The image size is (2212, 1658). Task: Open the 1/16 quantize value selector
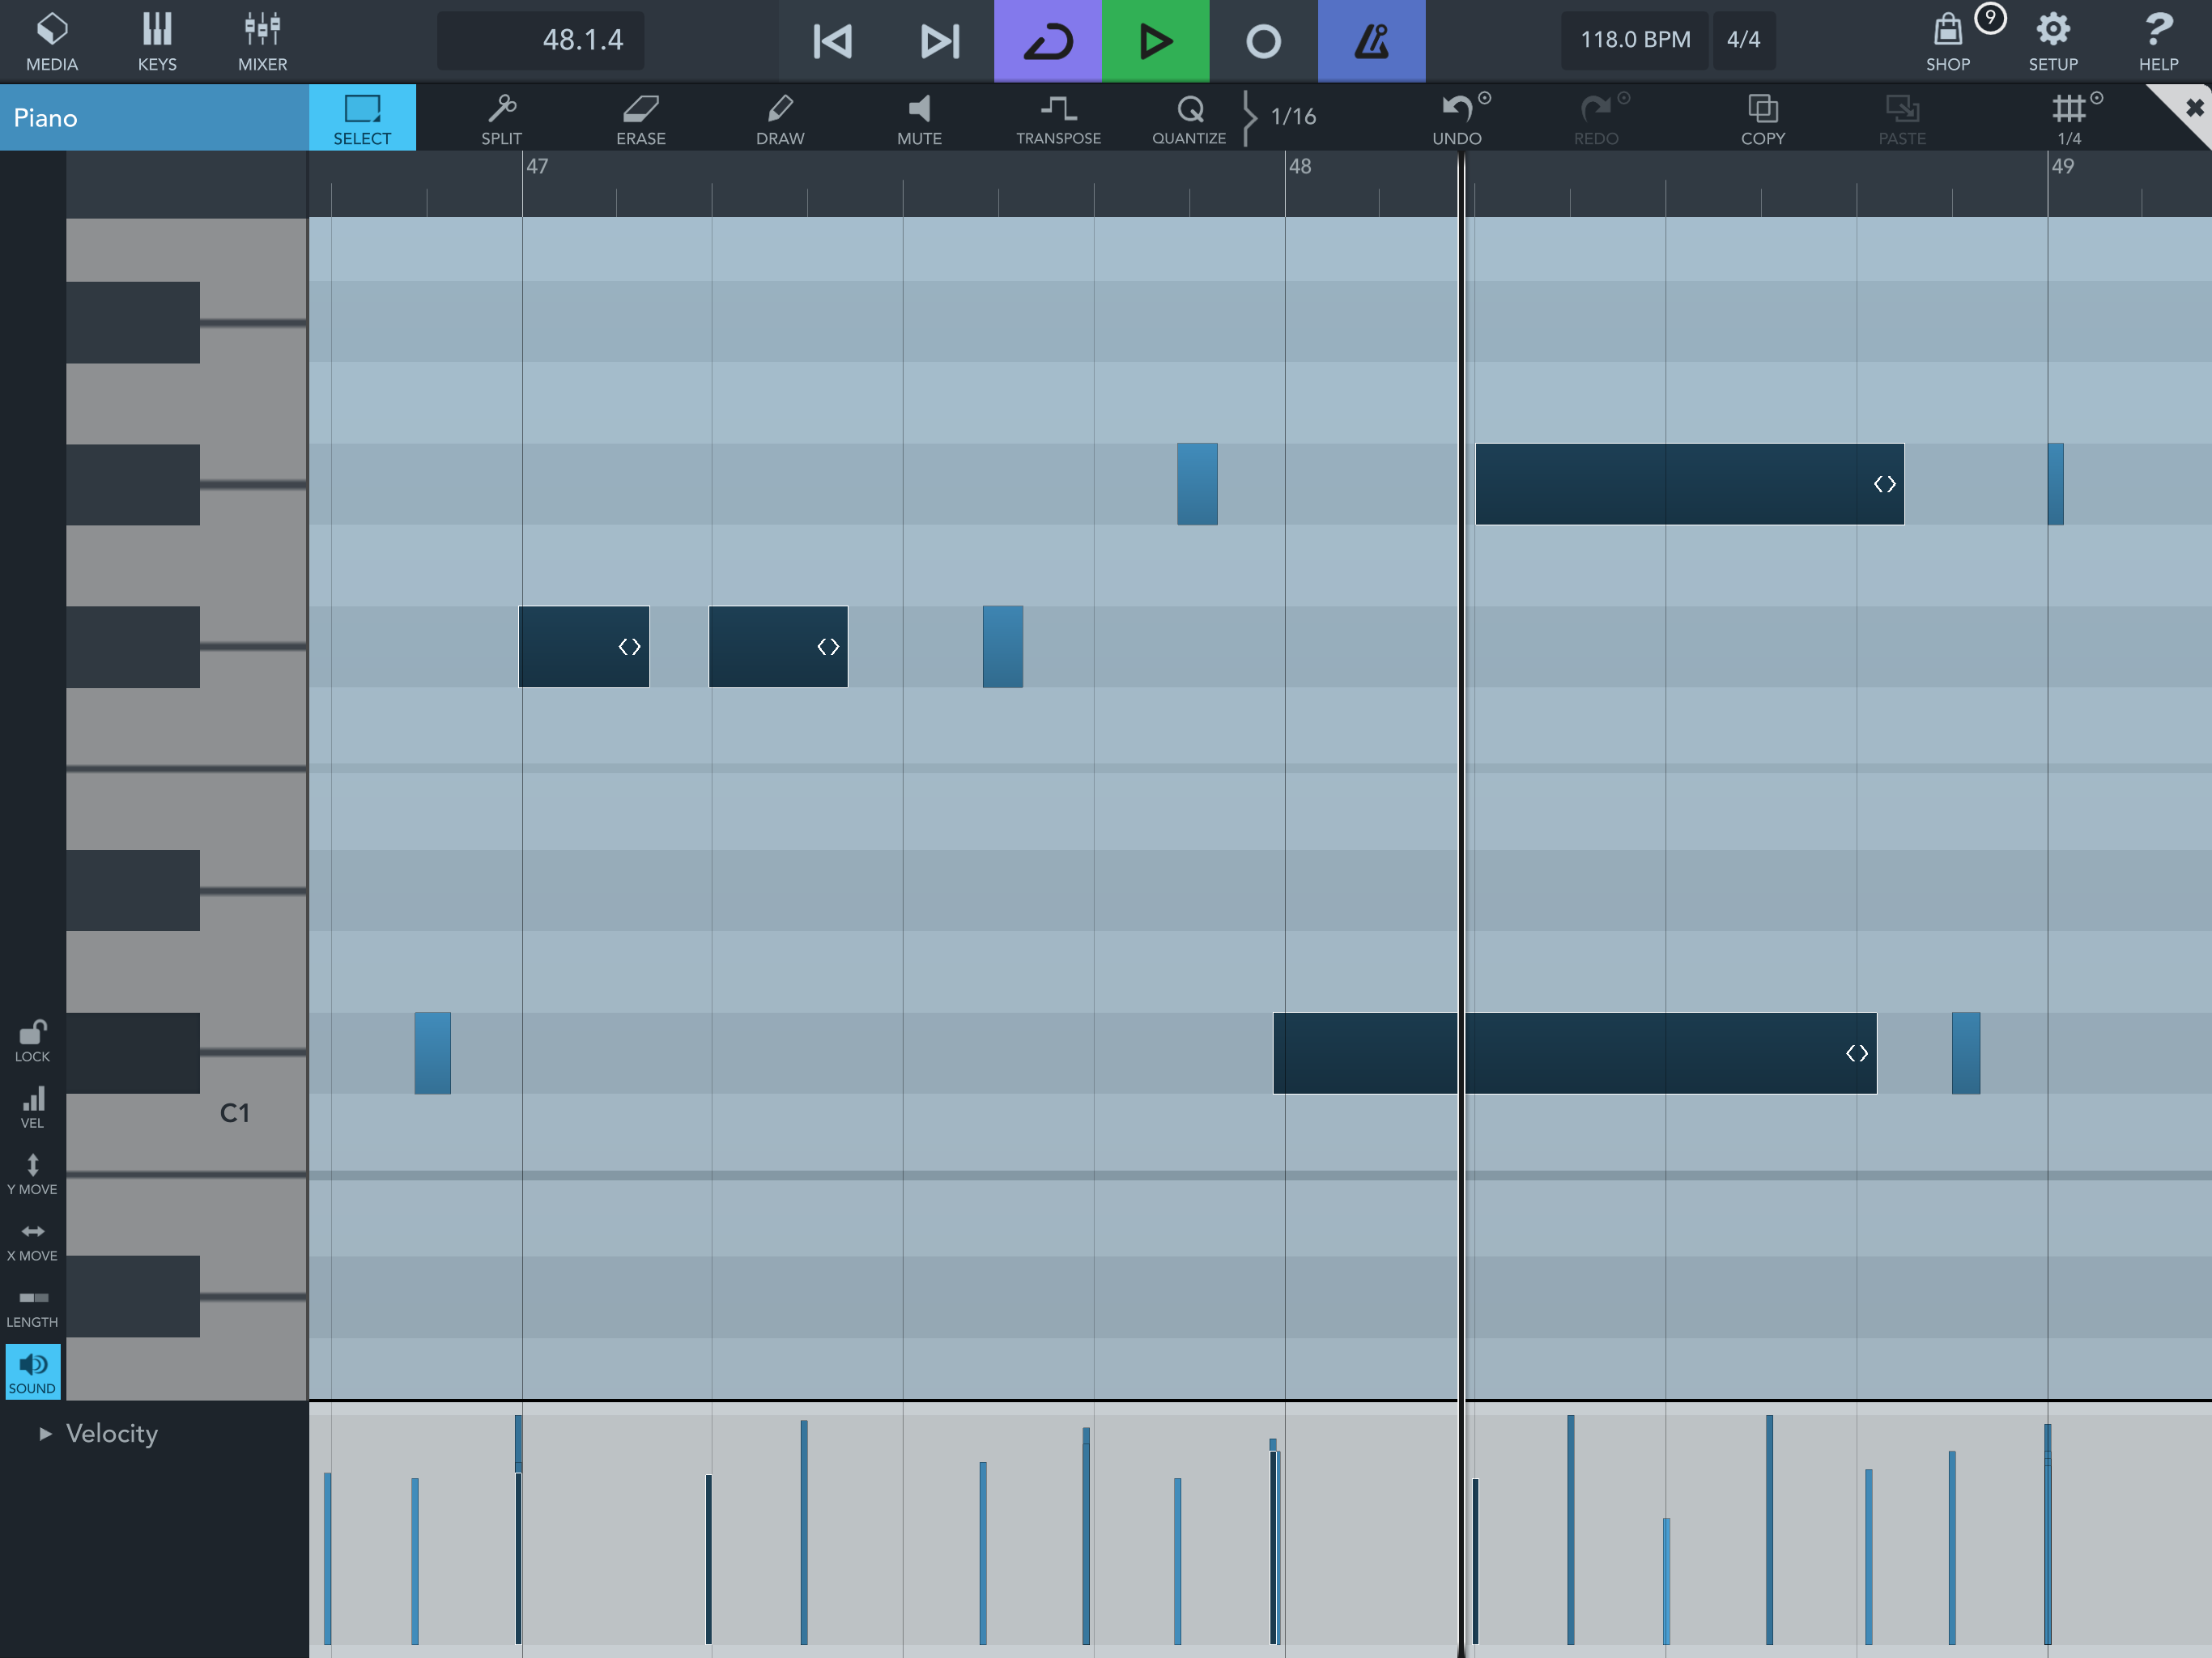tap(1292, 117)
